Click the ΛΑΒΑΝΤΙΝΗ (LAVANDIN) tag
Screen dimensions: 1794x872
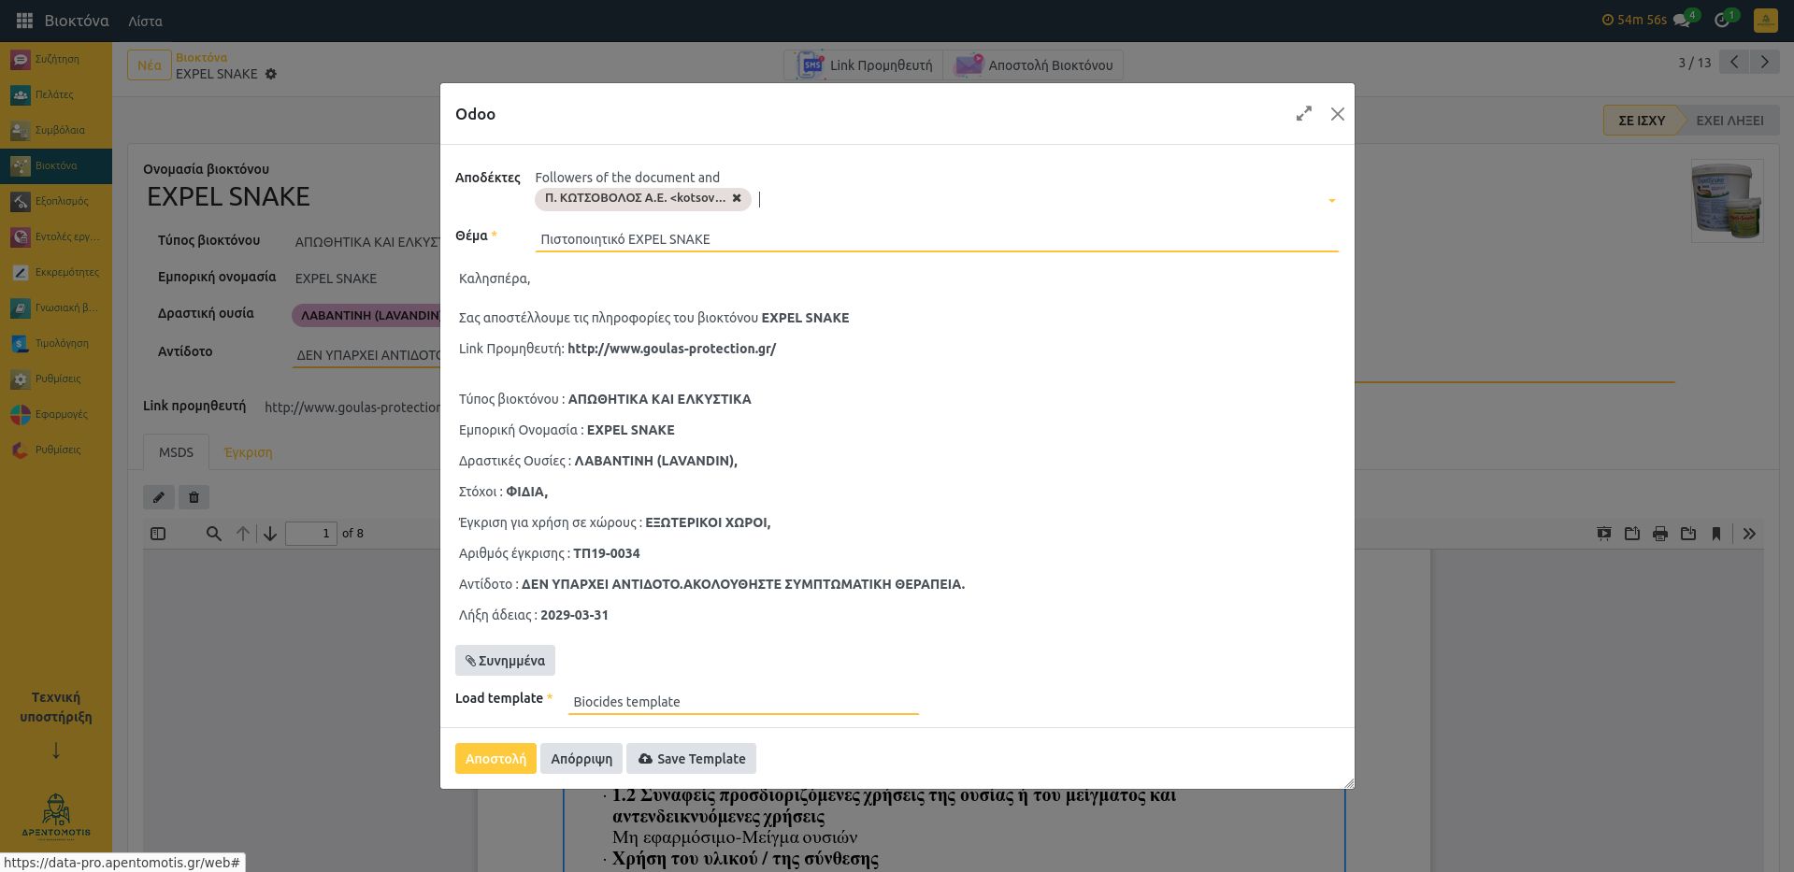tap(369, 316)
